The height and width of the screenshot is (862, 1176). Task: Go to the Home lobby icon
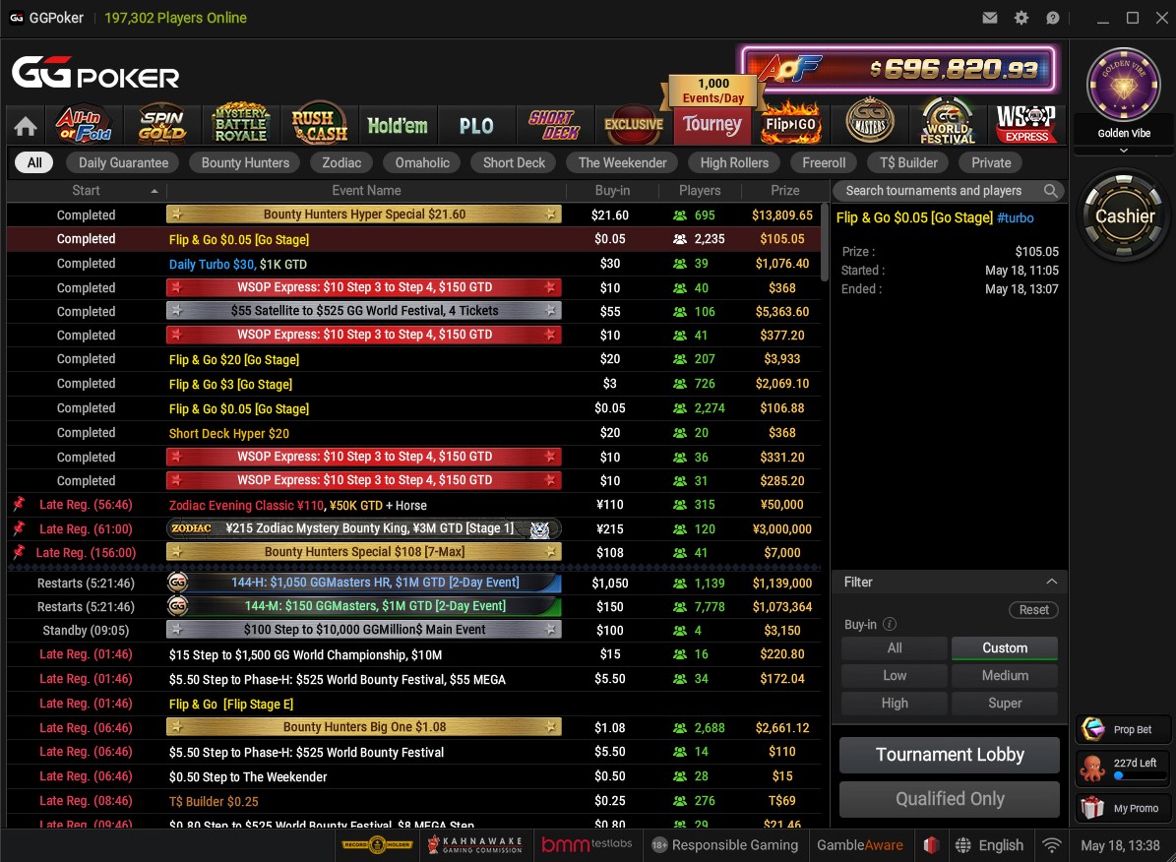click(26, 126)
